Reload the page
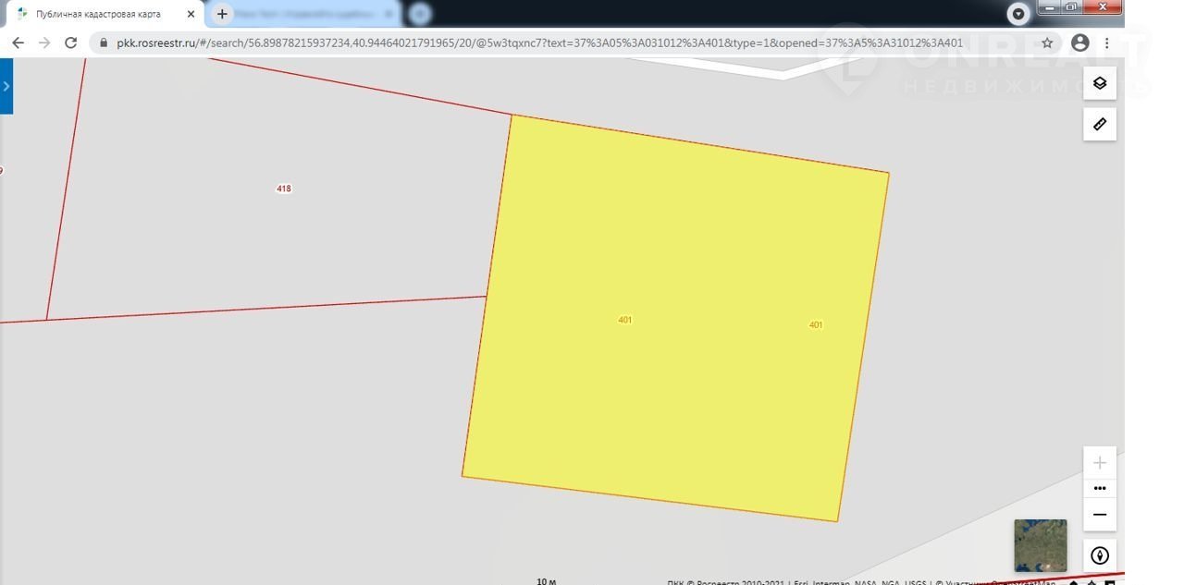Viewport: 1184px width, 585px height. click(70, 43)
